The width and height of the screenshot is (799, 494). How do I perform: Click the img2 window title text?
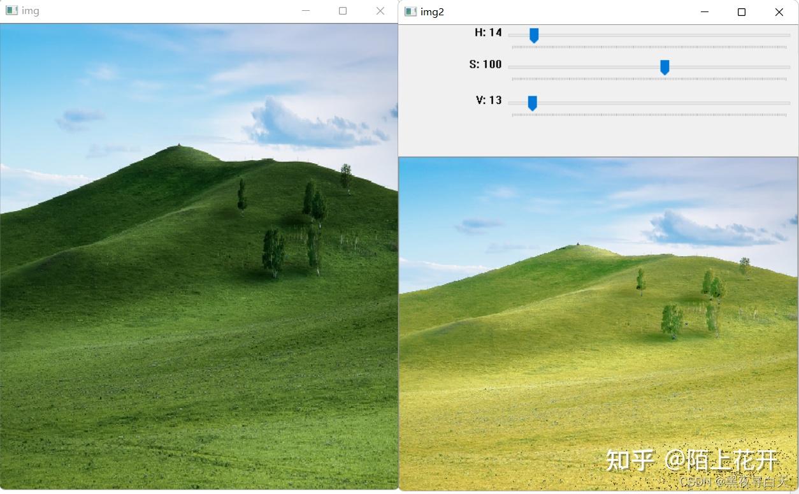[x=431, y=11]
